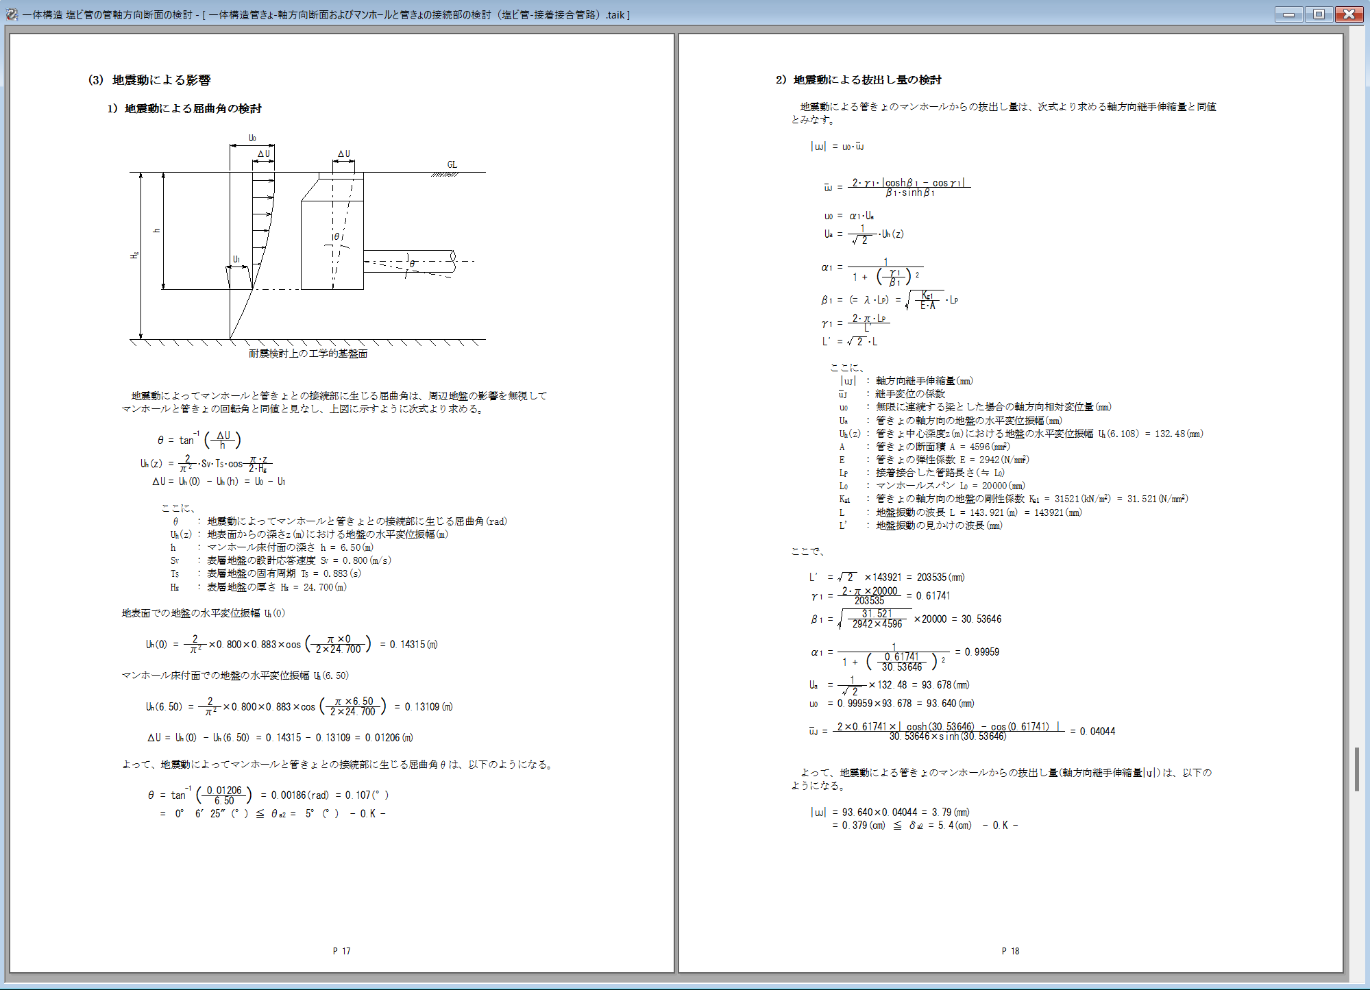Click the scrollbar track above the thumb
The width and height of the screenshot is (1370, 990).
(1356, 411)
